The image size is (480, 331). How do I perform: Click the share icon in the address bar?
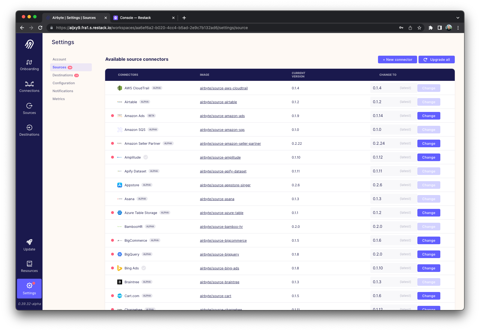pos(410,28)
